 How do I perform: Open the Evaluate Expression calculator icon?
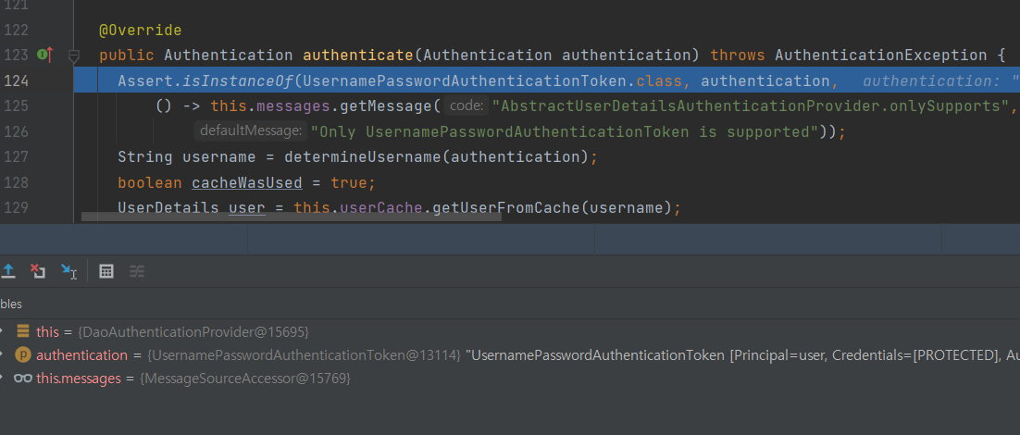[106, 271]
